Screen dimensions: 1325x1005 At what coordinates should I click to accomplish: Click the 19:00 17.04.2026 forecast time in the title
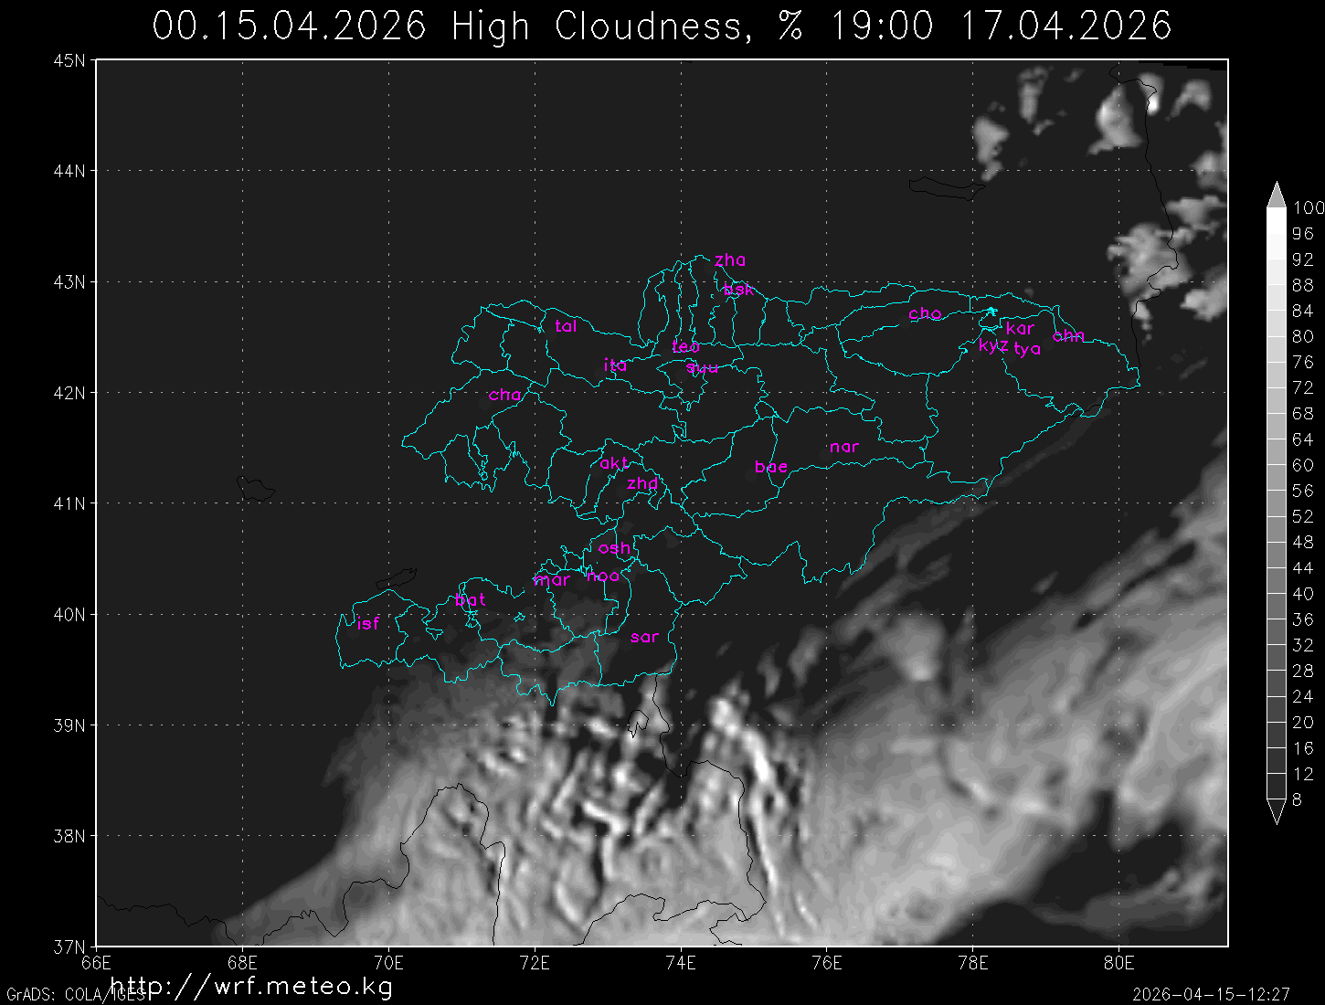coord(1001,26)
